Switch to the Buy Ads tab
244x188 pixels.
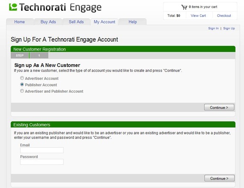(48, 22)
